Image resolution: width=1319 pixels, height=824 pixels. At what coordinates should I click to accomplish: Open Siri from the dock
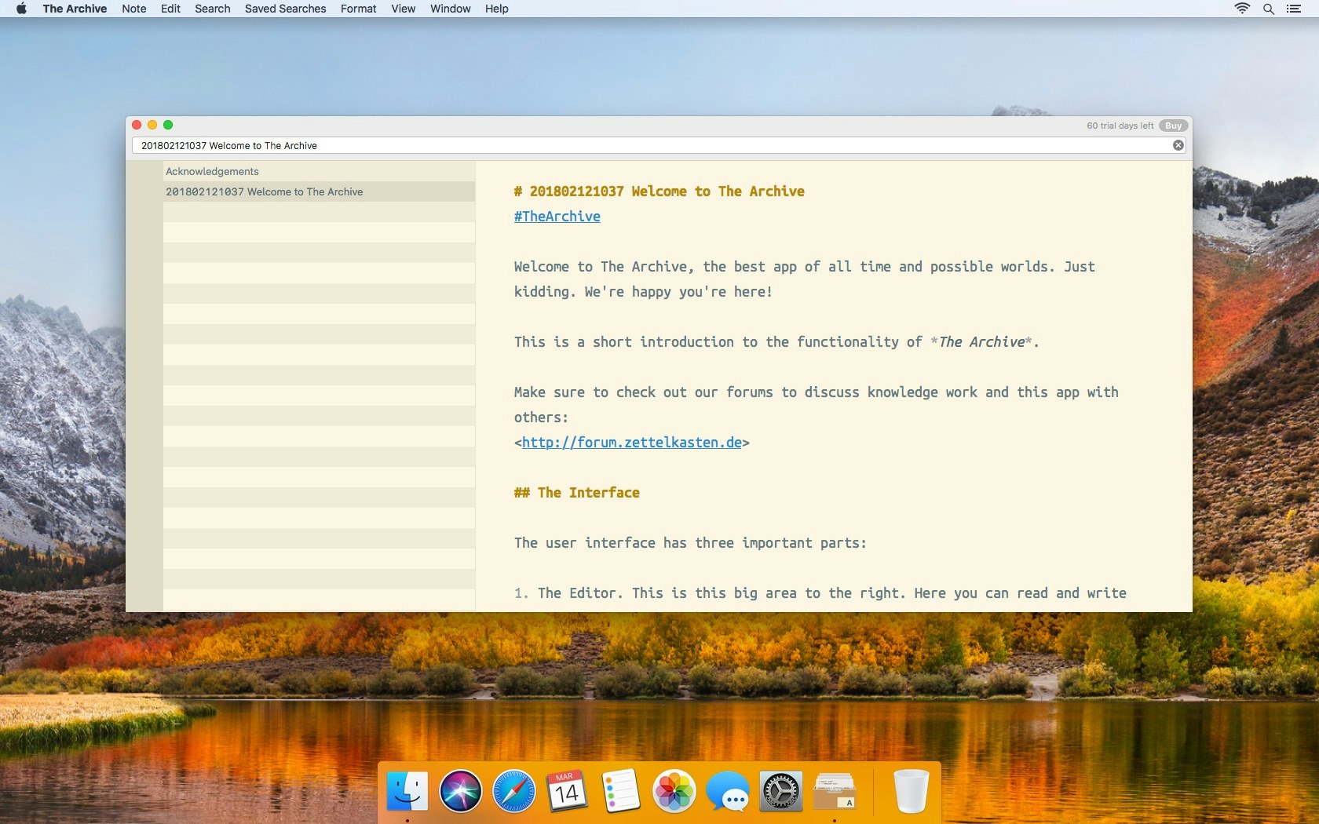(460, 790)
